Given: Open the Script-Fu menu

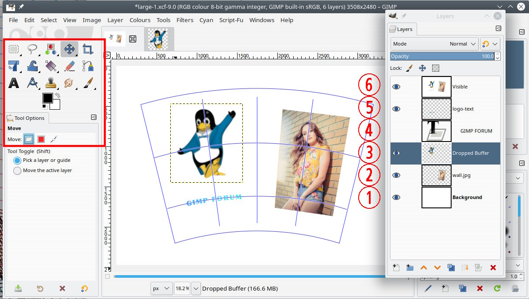Looking at the screenshot, I should tap(231, 20).
